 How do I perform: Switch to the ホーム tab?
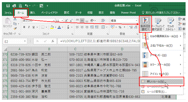coord(21,13)
